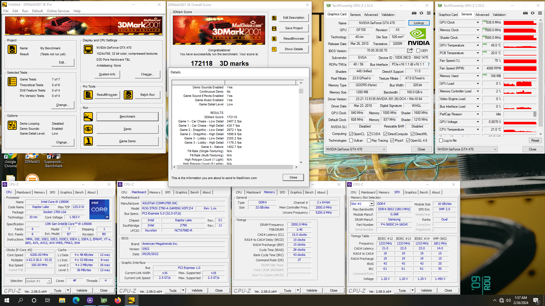
Task: Open Firefox from the taskbar
Action: [118, 300]
